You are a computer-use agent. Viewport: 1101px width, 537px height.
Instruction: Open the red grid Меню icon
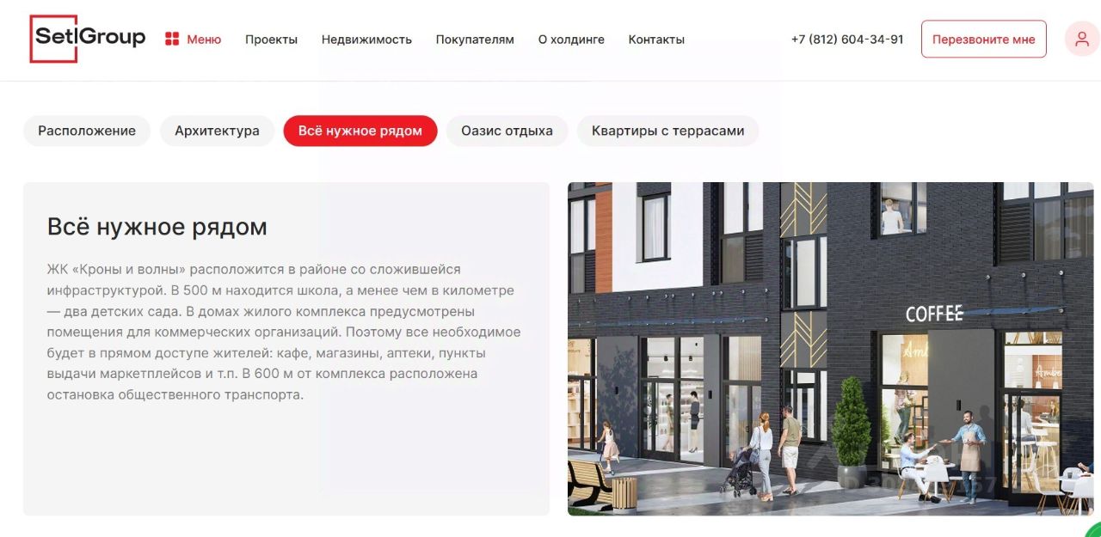(x=172, y=39)
